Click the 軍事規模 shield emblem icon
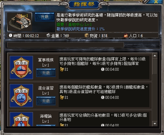The height and width of the screenshot is (135, 164). coord(21,67)
